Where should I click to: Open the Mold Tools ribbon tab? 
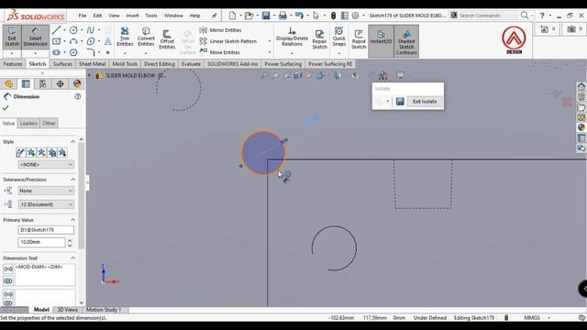click(x=125, y=64)
